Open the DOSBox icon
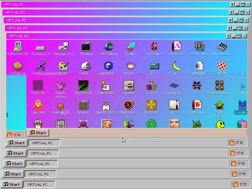Image resolution: width=252 pixels, height=189 pixels. 151,105
